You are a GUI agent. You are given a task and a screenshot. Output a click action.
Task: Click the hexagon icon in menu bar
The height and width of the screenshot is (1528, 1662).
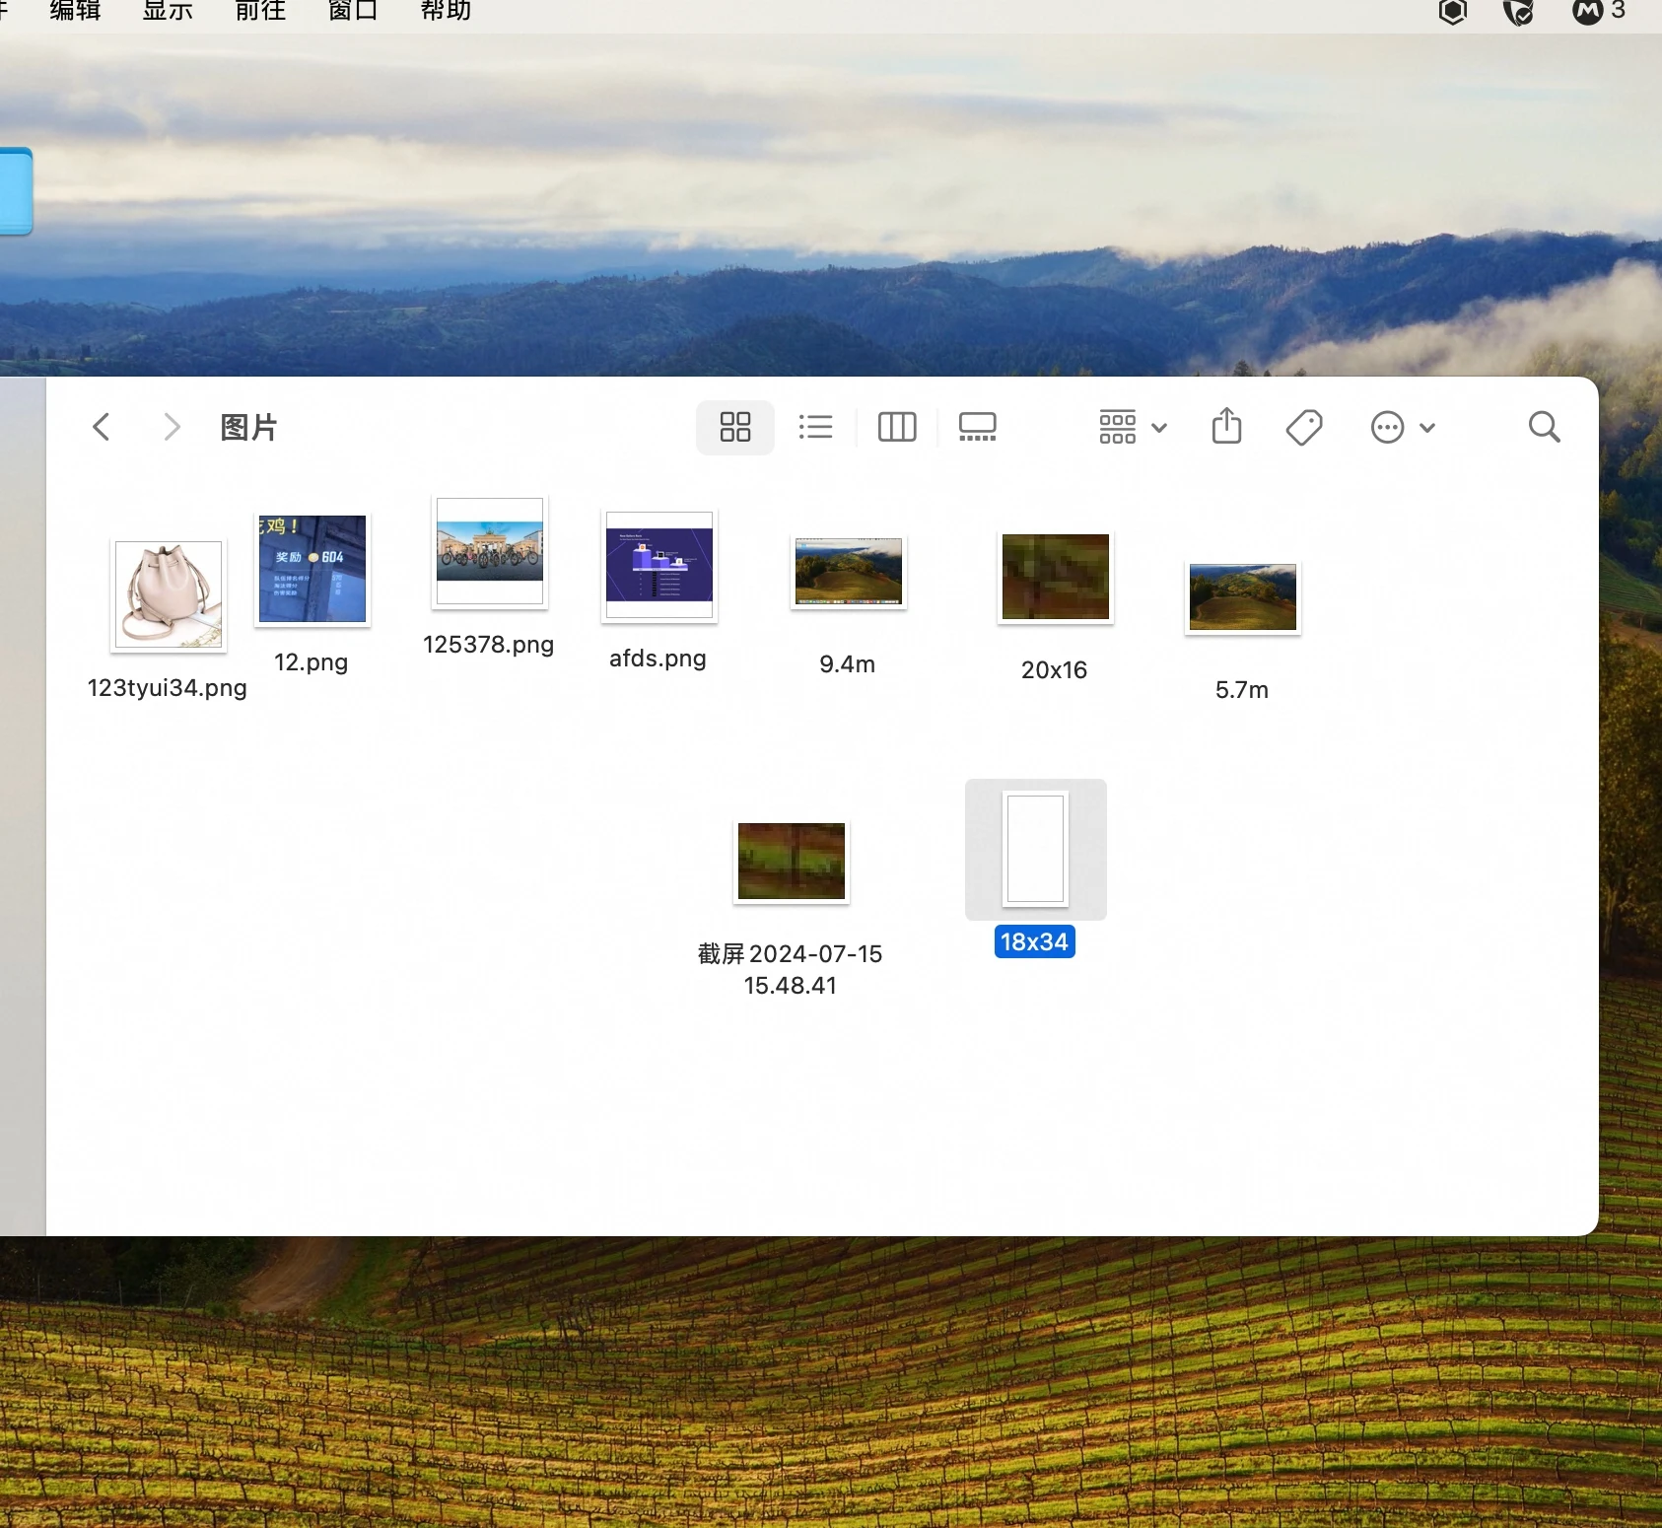click(1453, 11)
